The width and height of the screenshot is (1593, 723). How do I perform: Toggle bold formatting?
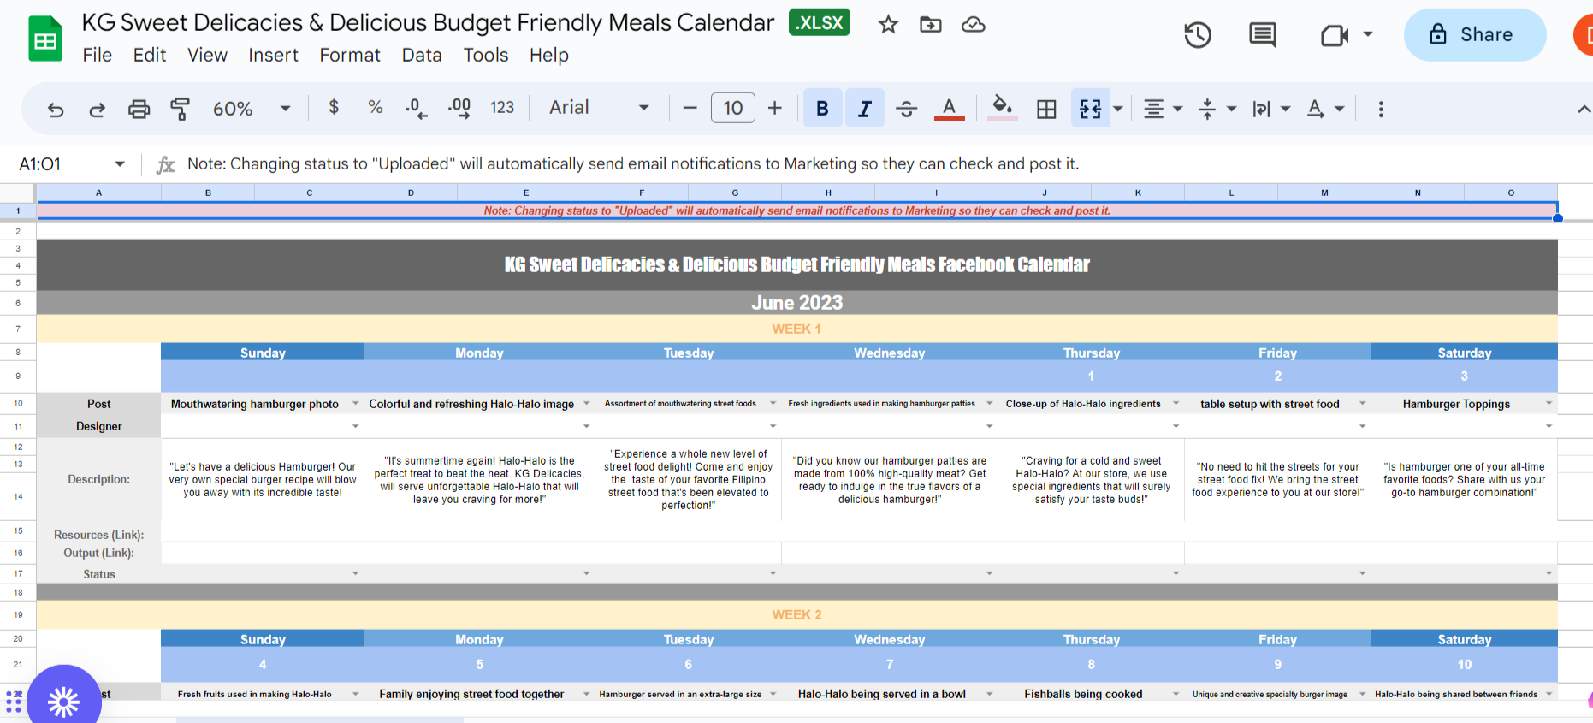tap(822, 108)
